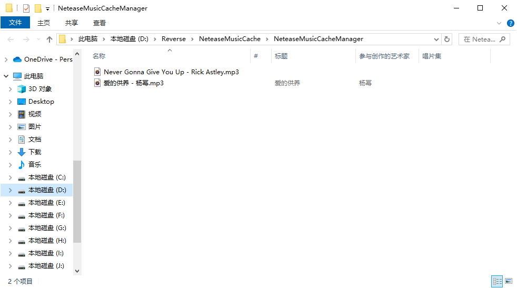The width and height of the screenshot is (517, 288).
Task: Expand the 3D 对象 node
Action: (10, 89)
